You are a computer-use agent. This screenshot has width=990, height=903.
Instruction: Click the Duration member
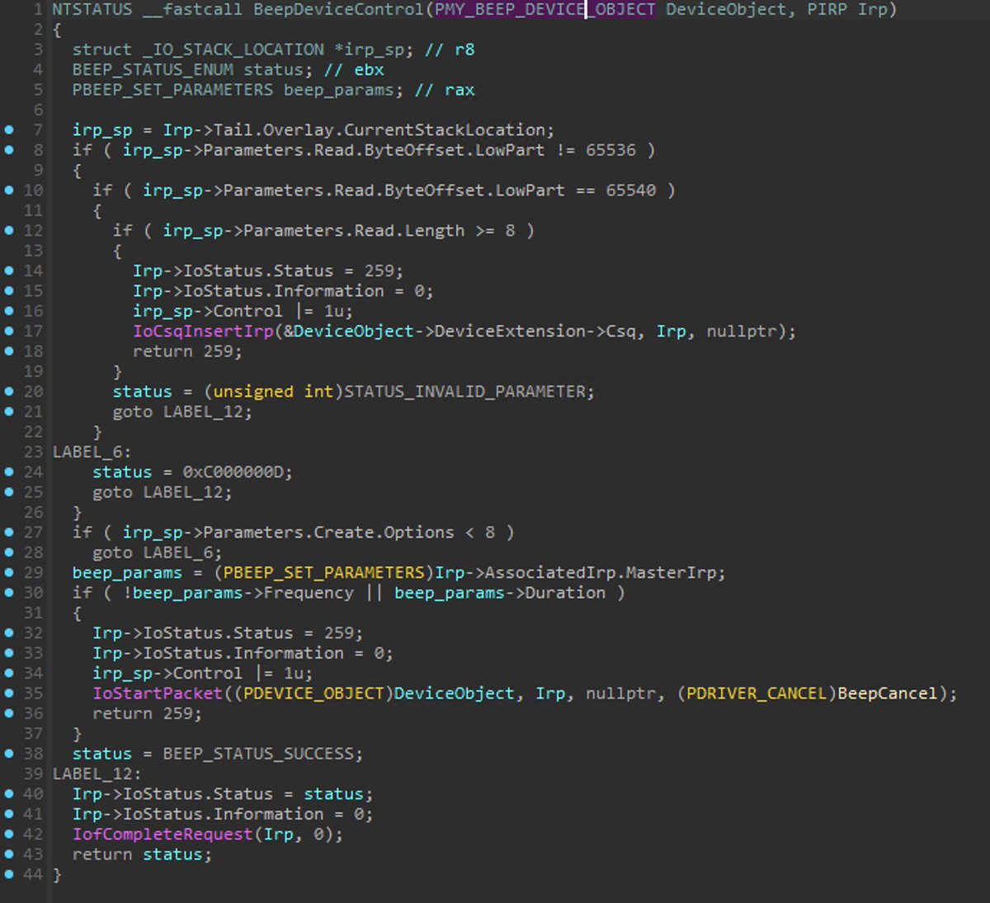566,592
